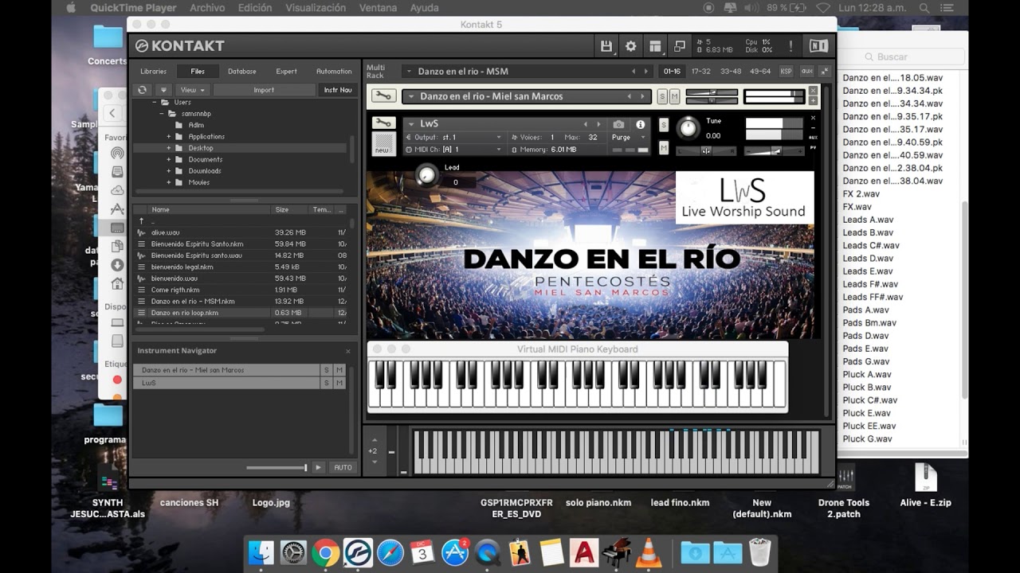Adjust the Tune knob on LwS
Viewport: 1020px width, 573px height.
pos(688,127)
